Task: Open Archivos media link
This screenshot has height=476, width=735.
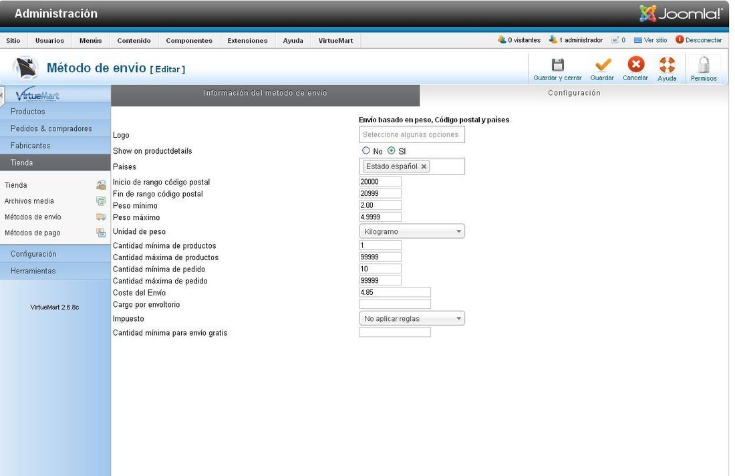Action: coord(29,201)
